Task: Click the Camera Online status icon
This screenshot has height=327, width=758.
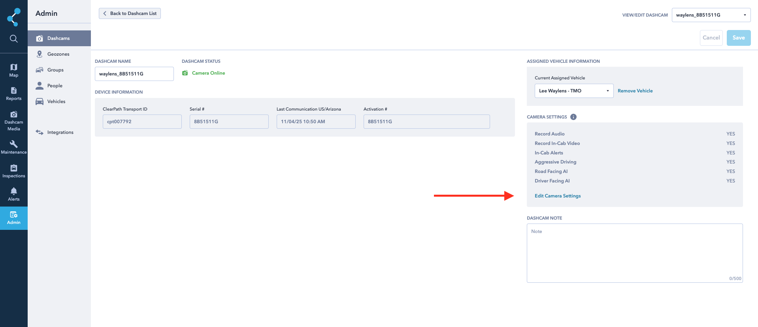Action: 185,73
